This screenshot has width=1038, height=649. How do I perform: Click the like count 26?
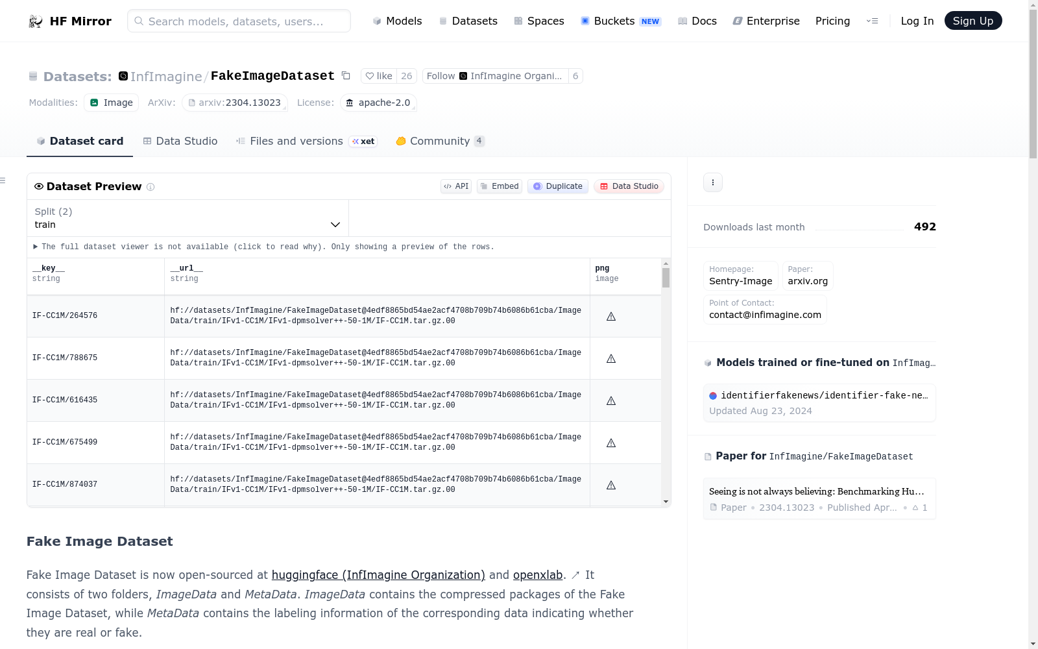[407, 76]
